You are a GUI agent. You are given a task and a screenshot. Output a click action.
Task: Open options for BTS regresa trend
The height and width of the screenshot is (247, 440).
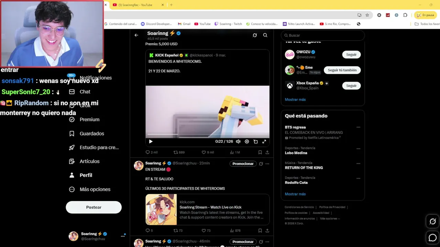click(358, 127)
